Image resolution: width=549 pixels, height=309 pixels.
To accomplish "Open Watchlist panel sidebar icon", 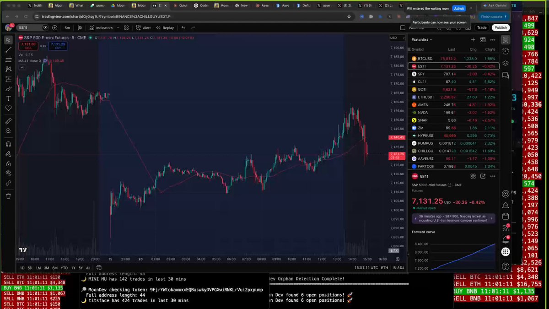I will click(506, 40).
